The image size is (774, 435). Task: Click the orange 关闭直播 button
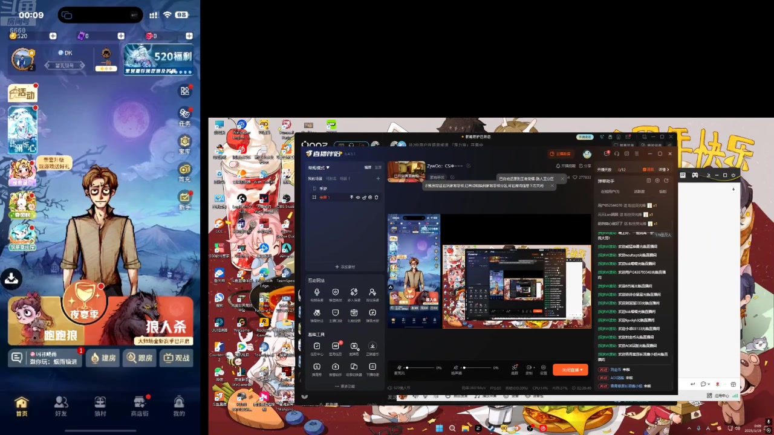570,369
